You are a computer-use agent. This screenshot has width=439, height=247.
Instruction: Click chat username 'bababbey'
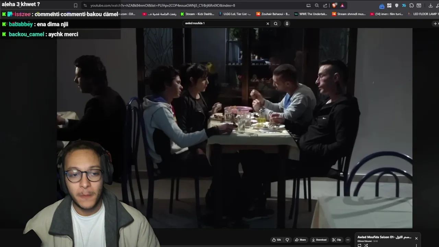21,24
